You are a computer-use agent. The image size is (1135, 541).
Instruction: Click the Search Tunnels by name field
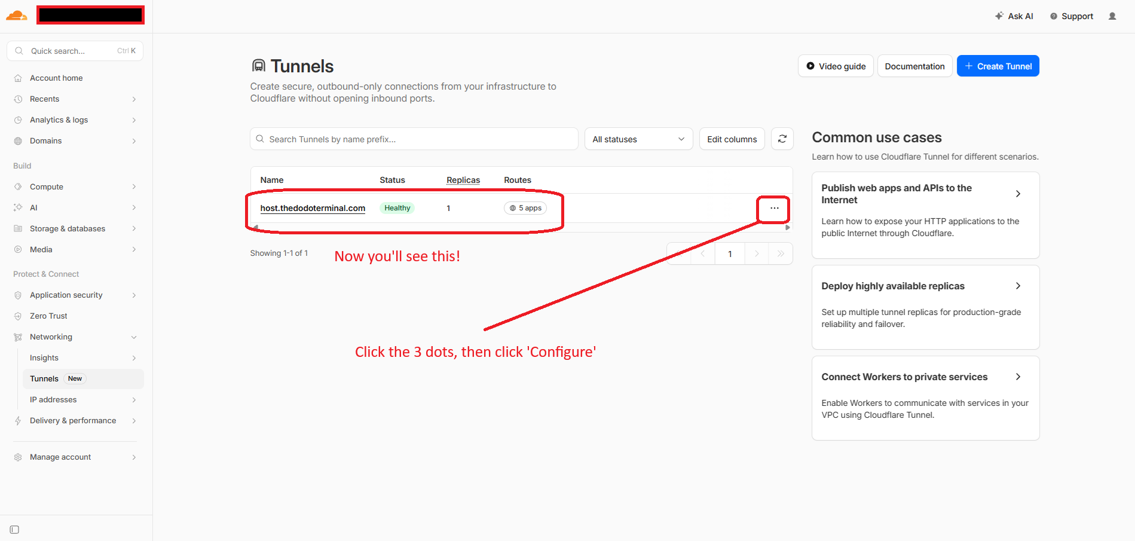(x=414, y=139)
